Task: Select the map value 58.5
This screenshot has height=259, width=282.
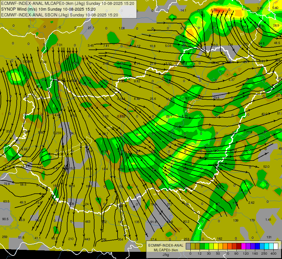Action: click(x=23, y=184)
